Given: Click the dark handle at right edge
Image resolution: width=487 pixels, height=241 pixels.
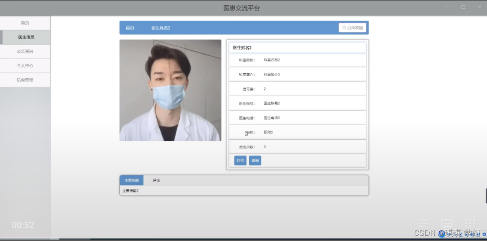Looking at the screenshot, I should click(486, 196).
